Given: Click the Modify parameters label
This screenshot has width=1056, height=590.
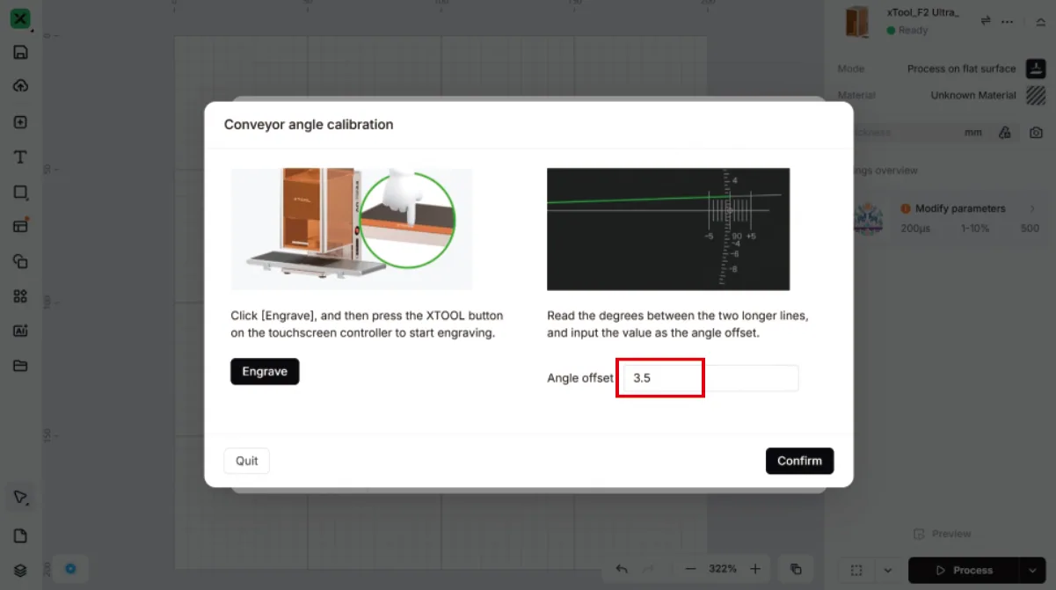Looking at the screenshot, I should (960, 208).
